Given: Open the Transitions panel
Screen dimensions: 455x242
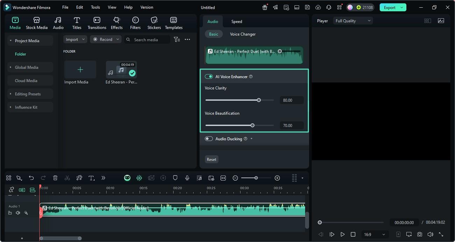Looking at the screenshot, I should pyautogui.click(x=97, y=23).
